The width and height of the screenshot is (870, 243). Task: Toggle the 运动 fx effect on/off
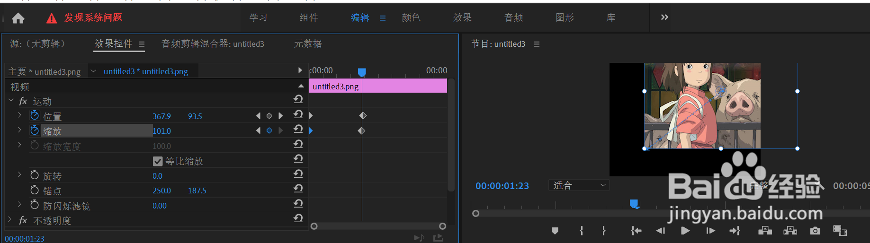click(23, 101)
